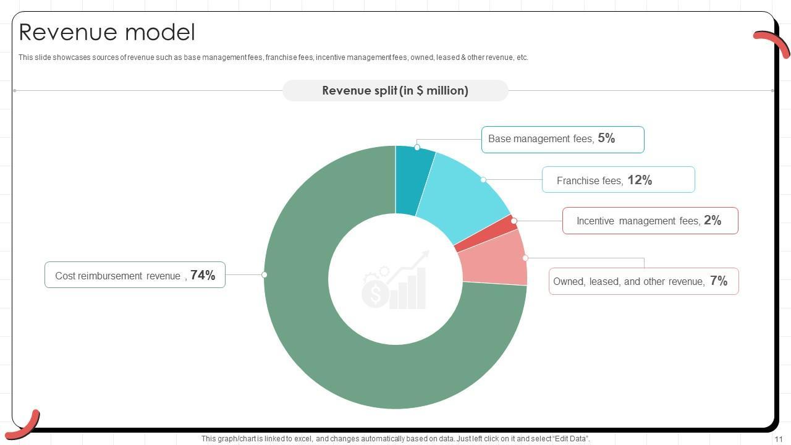This screenshot has height=445, width=791.
Task: Click the Edit Data footnote text
Action: 395,439
